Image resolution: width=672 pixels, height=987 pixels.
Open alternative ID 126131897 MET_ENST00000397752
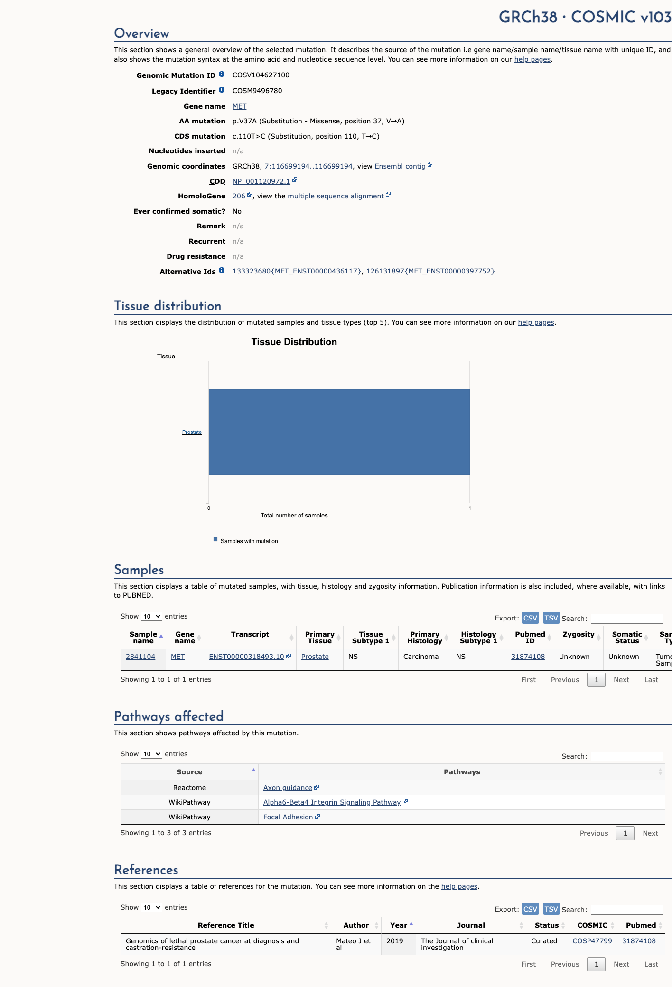pyautogui.click(x=430, y=271)
